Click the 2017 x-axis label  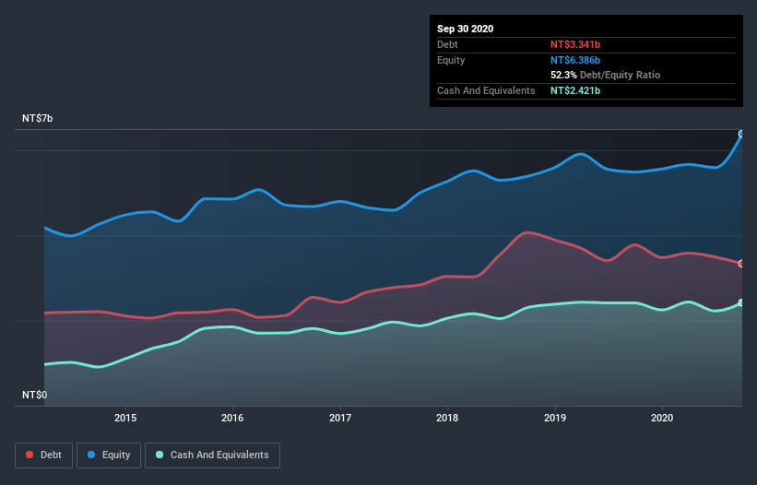click(x=340, y=418)
